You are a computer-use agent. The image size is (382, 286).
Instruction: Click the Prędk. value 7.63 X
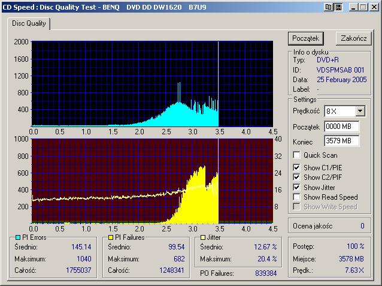[354, 270]
